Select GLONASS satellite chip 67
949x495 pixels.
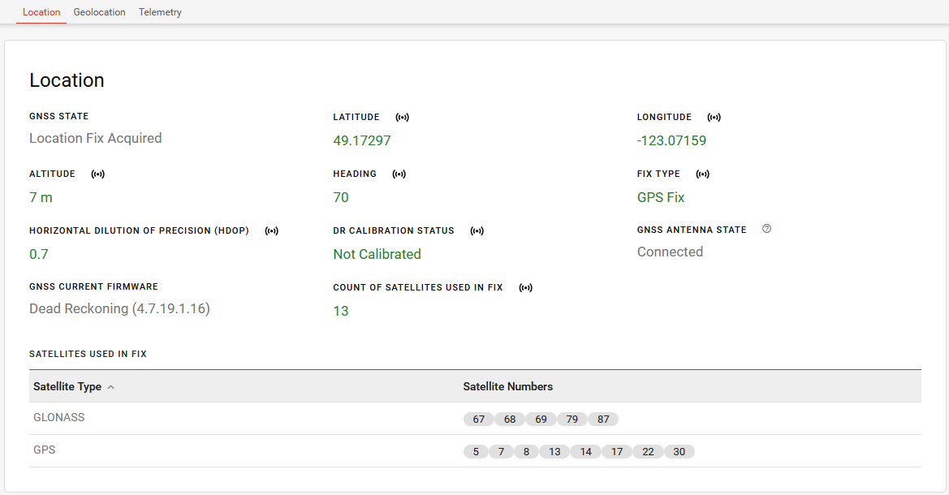(478, 420)
